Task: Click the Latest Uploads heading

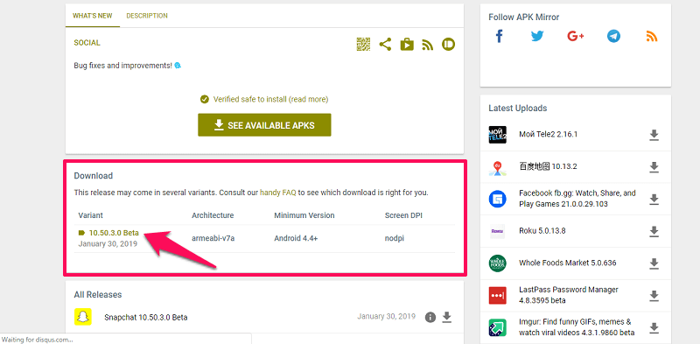Action: coord(517,109)
